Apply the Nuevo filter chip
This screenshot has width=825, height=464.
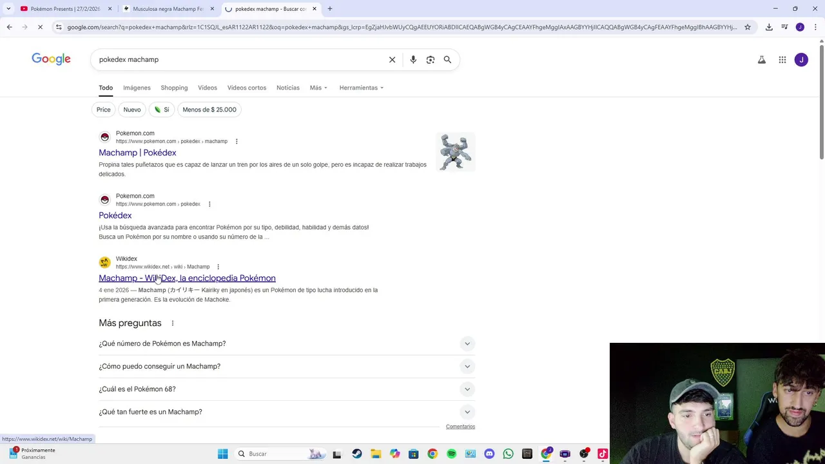pyautogui.click(x=132, y=110)
